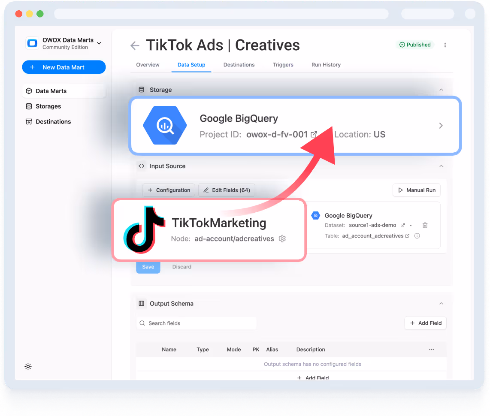The image size is (490, 416).
Task: Click the Save button
Action: tap(148, 267)
